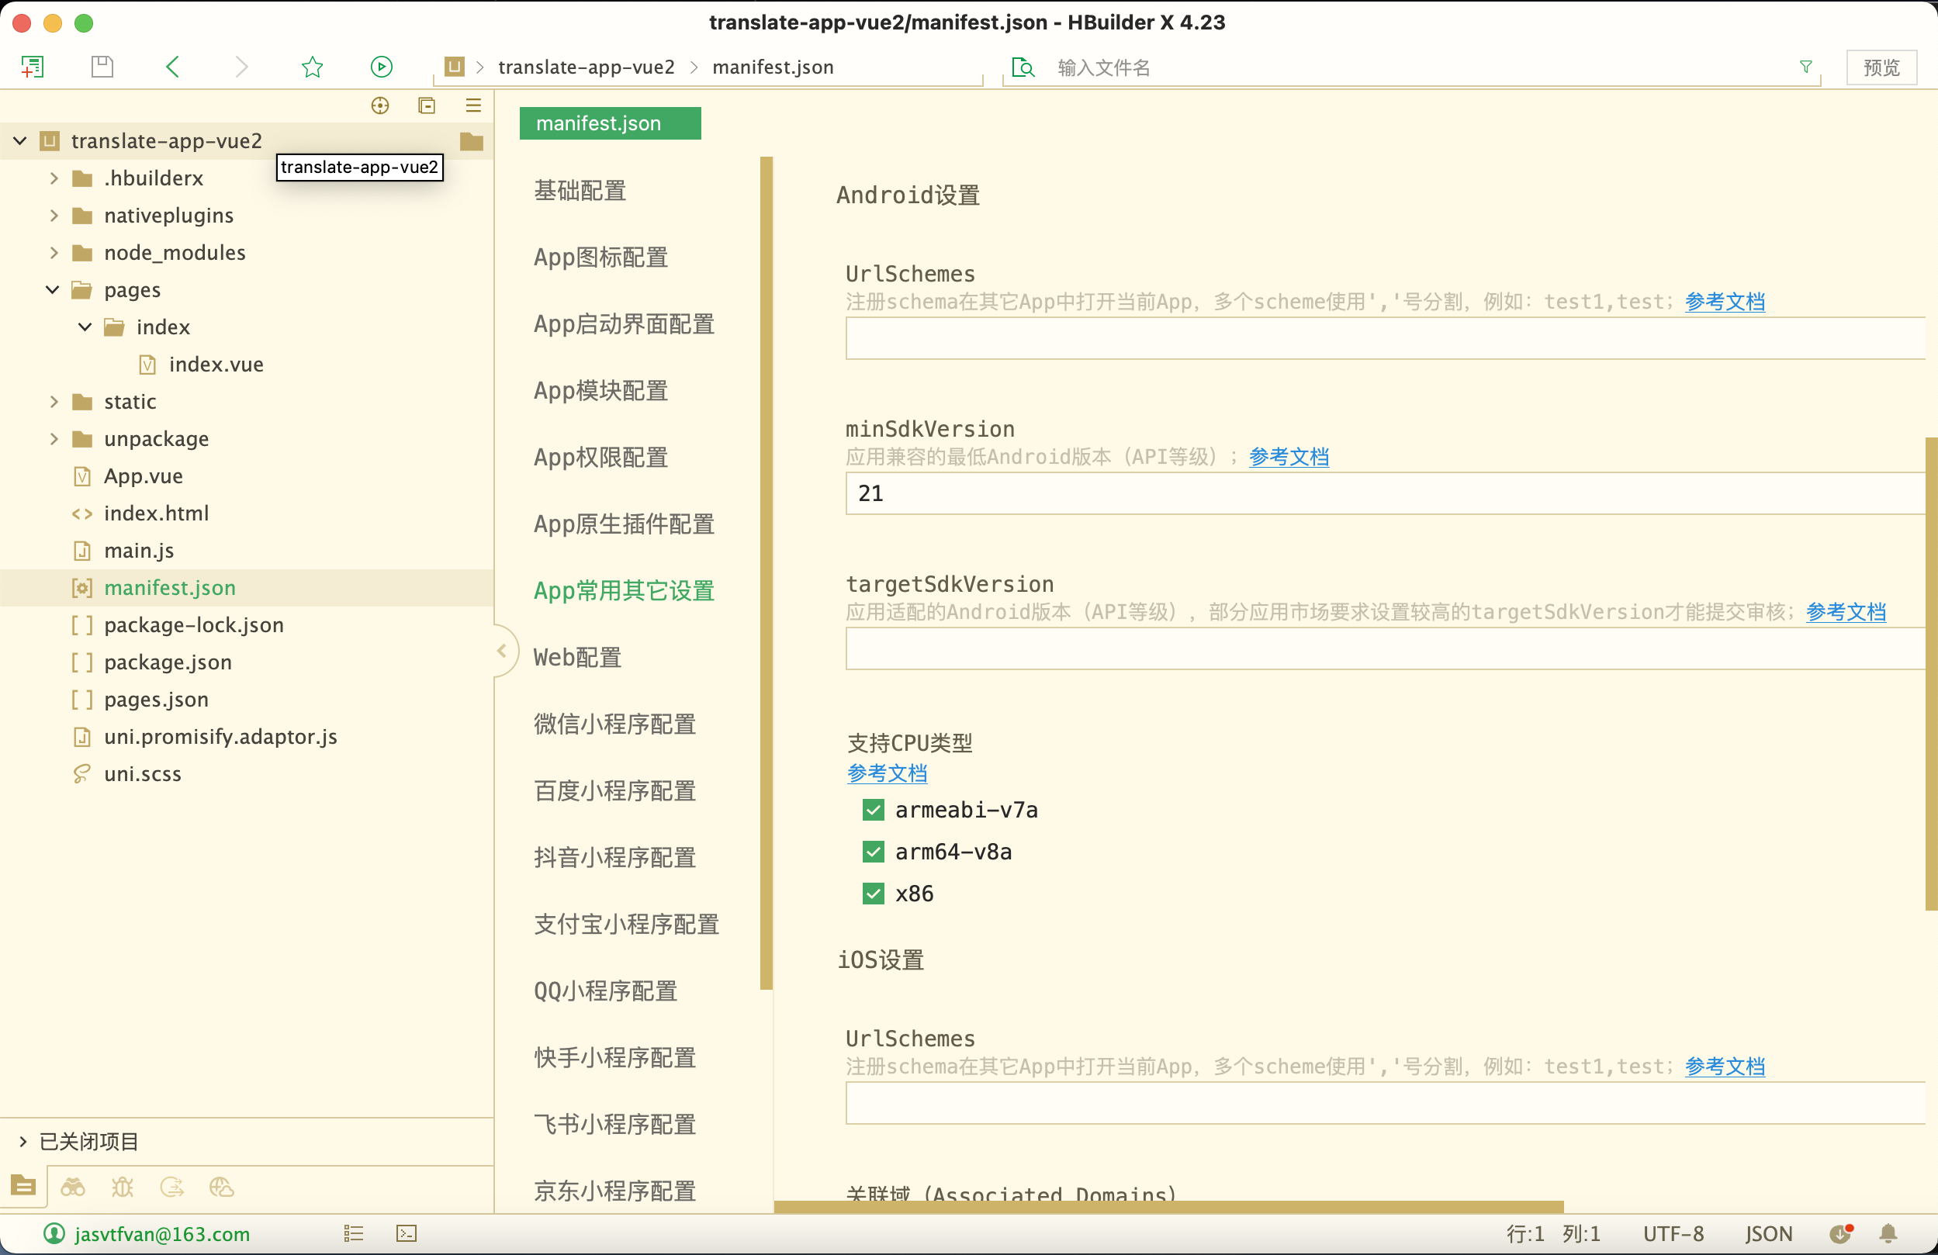Open the project panel hamburger menu
The width and height of the screenshot is (1938, 1255).
[x=473, y=105]
